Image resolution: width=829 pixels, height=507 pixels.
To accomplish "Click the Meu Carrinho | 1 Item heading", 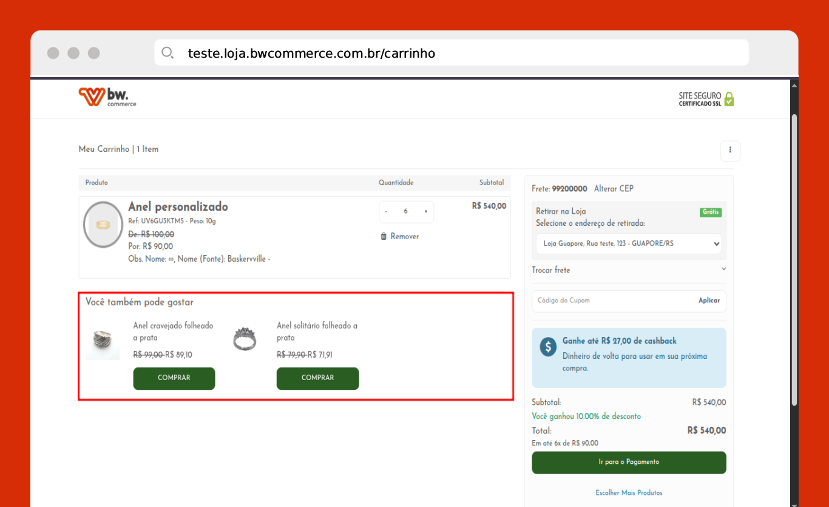I will tap(118, 149).
